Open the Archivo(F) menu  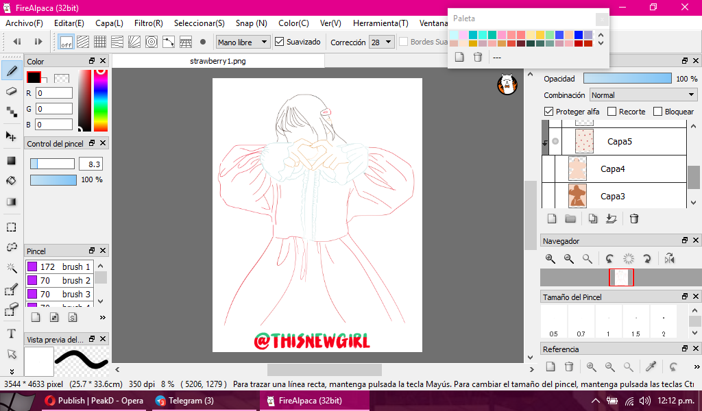click(24, 23)
